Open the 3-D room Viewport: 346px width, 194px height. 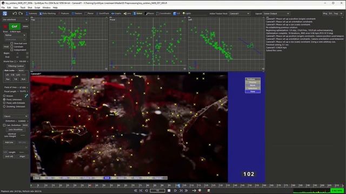[177, 13]
